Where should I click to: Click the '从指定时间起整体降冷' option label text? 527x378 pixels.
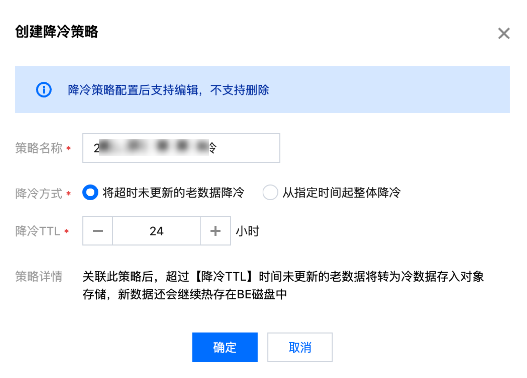pyautogui.click(x=341, y=192)
